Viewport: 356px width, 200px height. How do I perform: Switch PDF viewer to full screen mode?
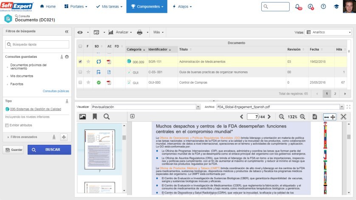coord(343,116)
